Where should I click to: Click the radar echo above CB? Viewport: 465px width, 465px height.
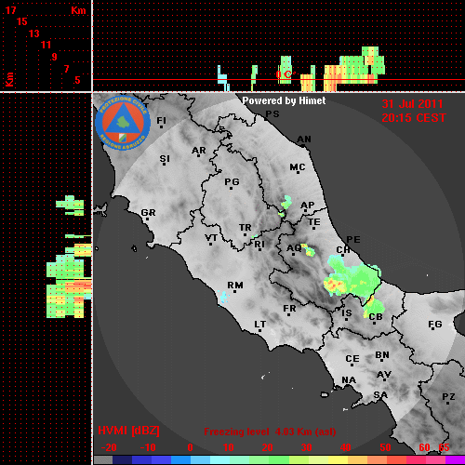click(x=374, y=307)
